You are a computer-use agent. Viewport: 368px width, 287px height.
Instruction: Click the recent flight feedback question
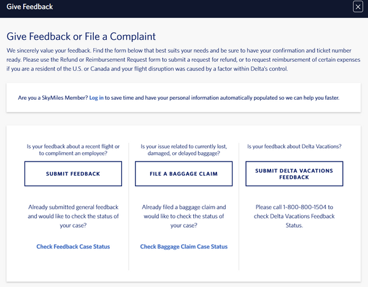coord(73,151)
